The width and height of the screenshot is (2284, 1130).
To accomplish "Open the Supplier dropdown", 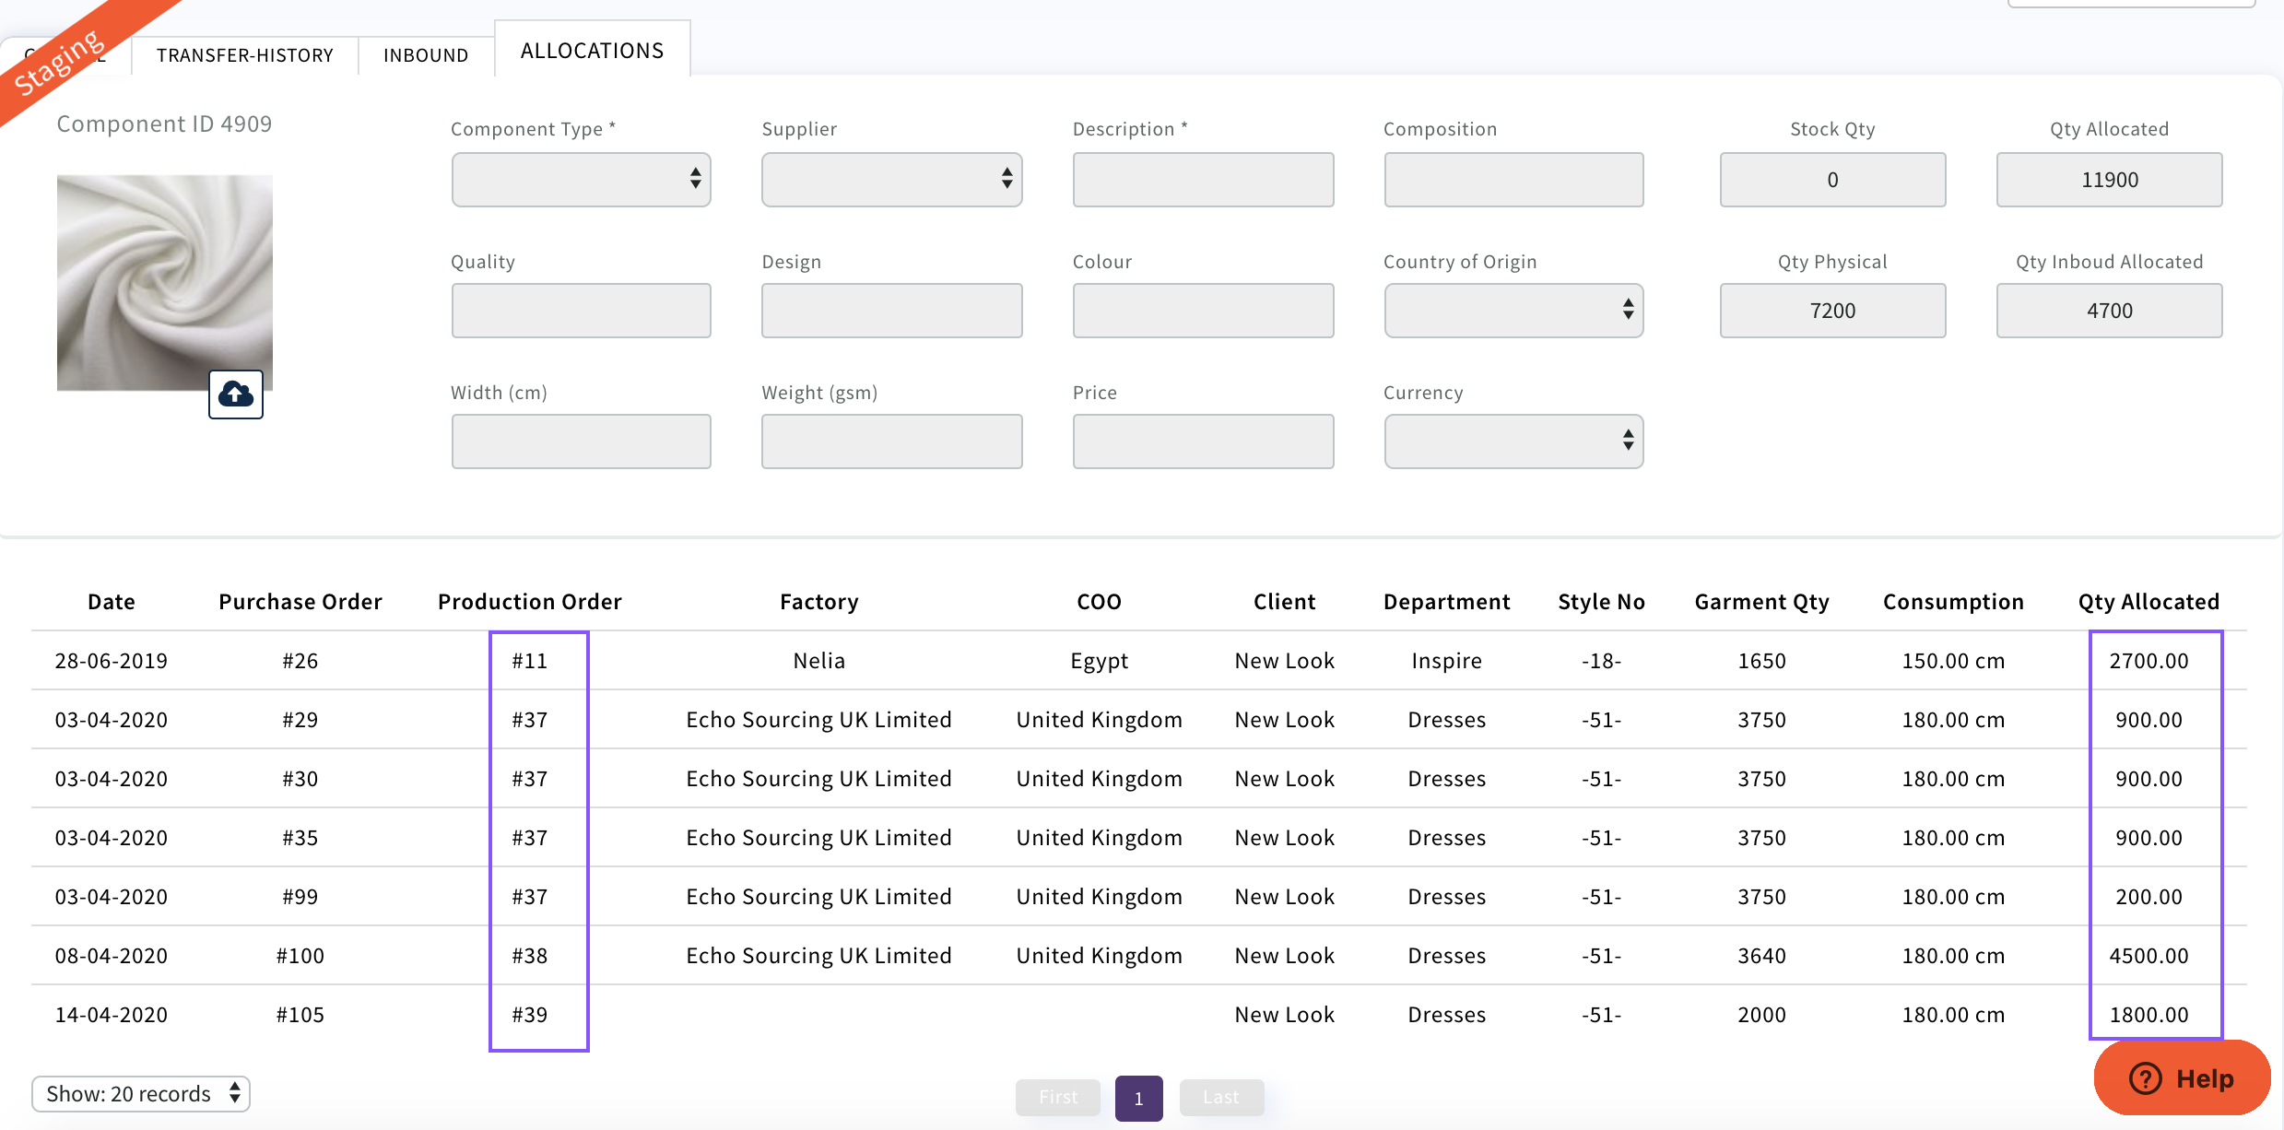I will 891,180.
